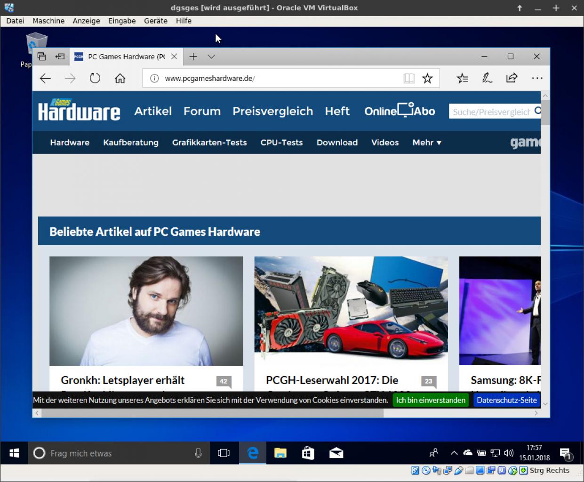584x482 pixels.
Task: Open the Artikel section
Action: pos(153,111)
